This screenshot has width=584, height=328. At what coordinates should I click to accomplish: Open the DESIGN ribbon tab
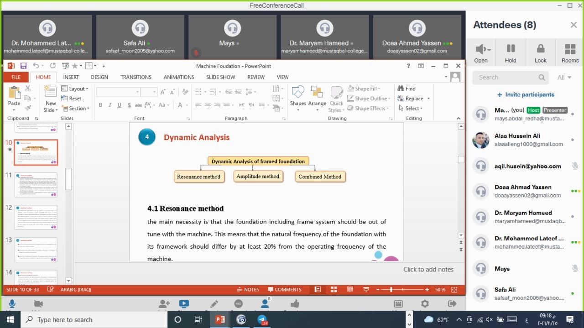[99, 77]
